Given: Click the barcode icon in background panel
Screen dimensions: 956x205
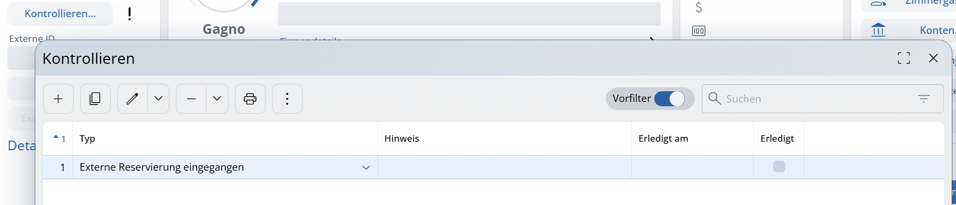Looking at the screenshot, I should click(x=698, y=31).
